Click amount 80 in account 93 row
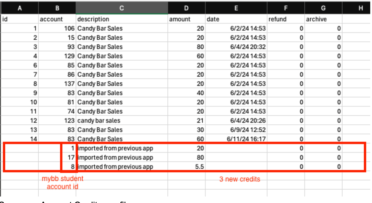Image resolution: width=372 pixels, height=203 pixels. 186,47
